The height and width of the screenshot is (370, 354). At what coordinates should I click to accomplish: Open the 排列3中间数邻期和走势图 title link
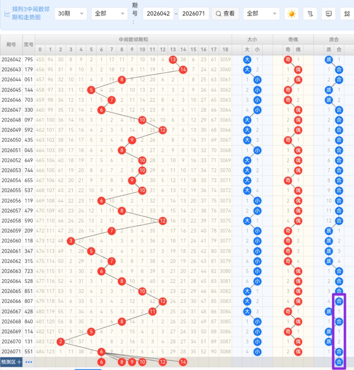tap(31, 13)
